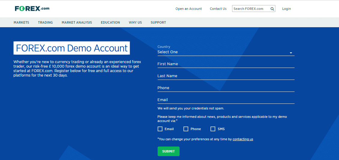Click the First Name field

click(226, 64)
